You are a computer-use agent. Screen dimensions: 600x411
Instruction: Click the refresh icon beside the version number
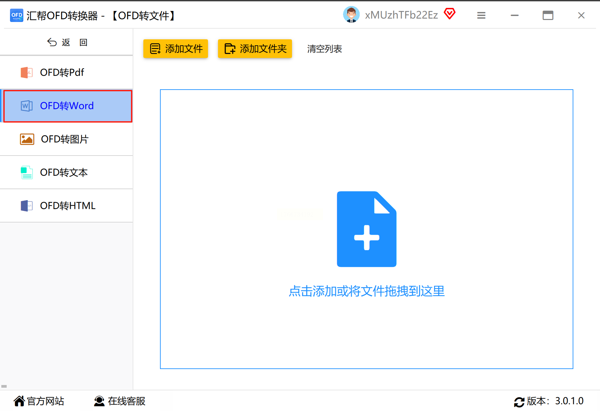[x=519, y=402]
